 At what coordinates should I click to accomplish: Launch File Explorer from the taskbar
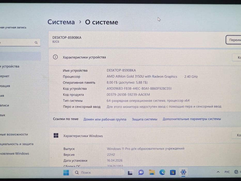click(152, 172)
